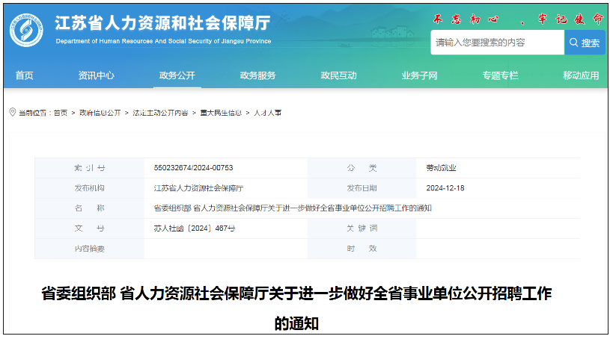
Task: Select the category value 劳动就业
Action: 441,168
